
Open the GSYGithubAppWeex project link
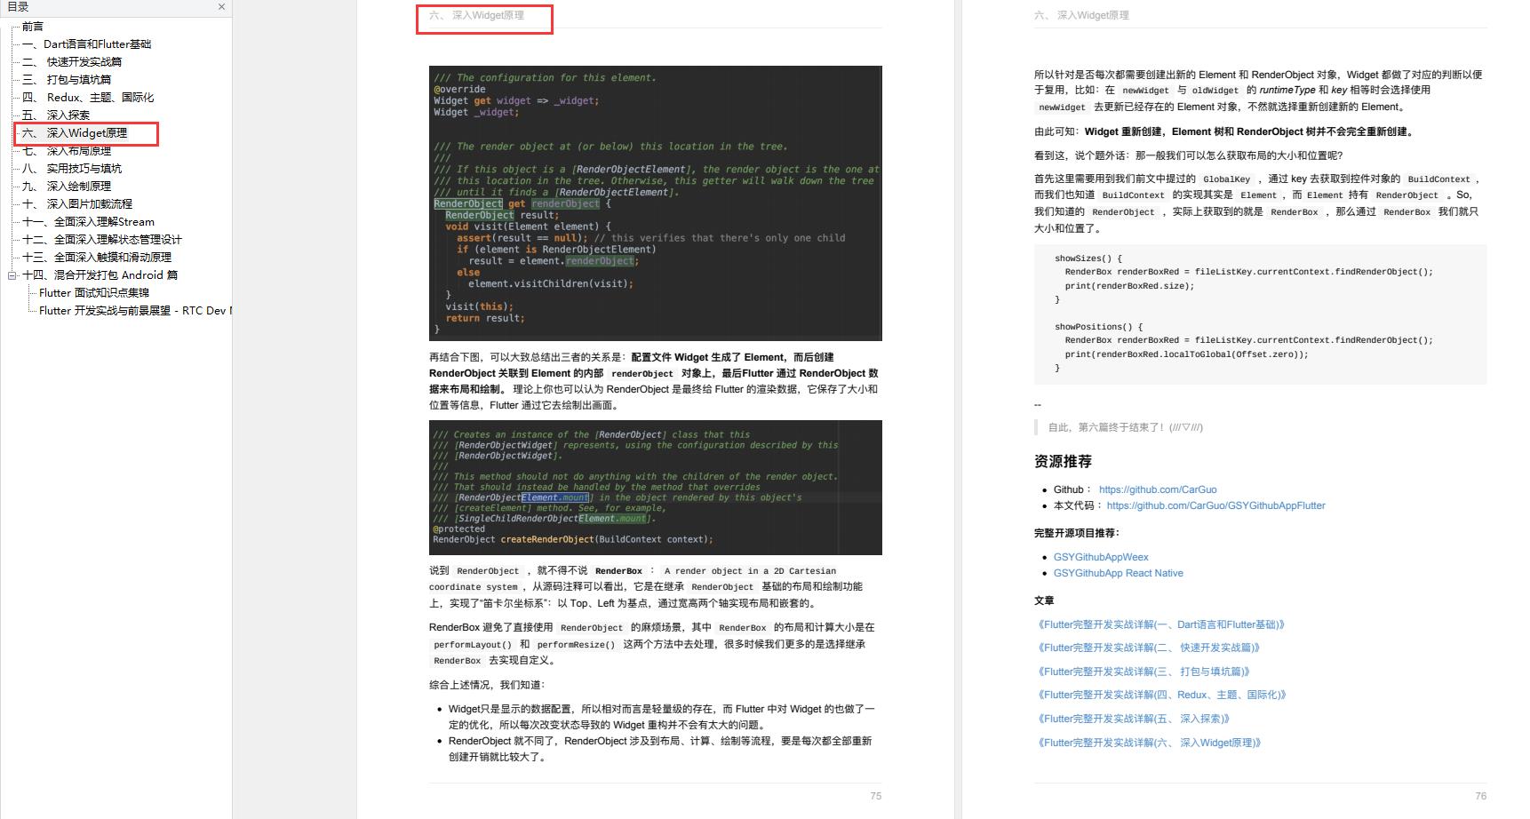1101,556
